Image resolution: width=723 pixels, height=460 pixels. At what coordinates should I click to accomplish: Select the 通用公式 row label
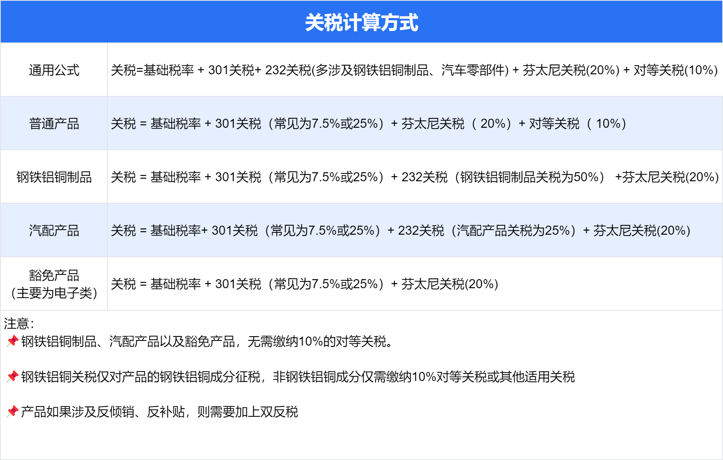coord(54,70)
